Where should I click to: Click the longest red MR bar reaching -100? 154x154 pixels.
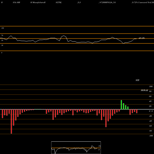point(11,121)
